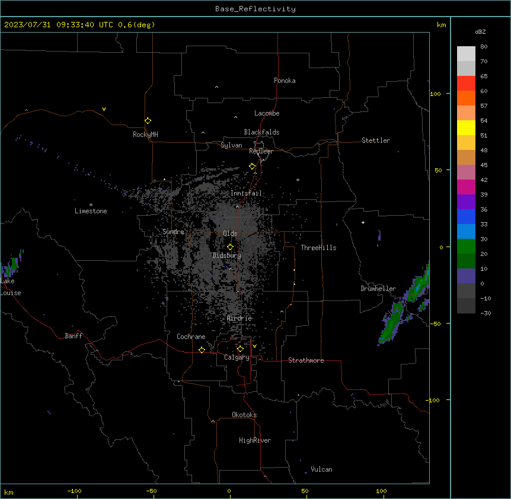Select the Drumheller label

point(378,289)
